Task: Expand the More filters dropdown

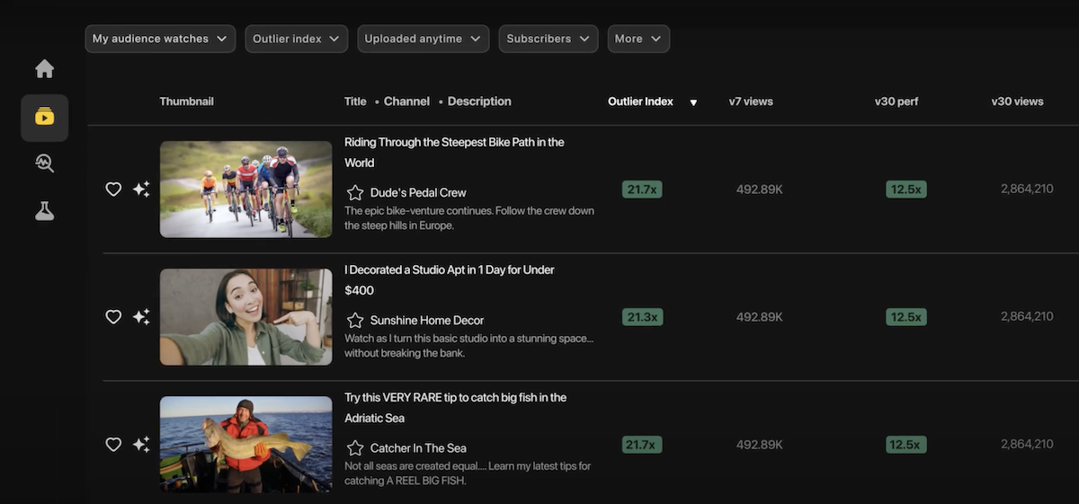Action: coord(638,39)
